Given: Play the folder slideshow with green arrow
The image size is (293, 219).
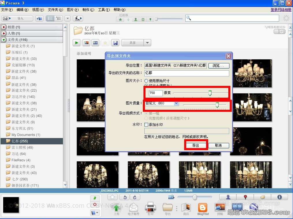Looking at the screenshot, I should 76,43.
